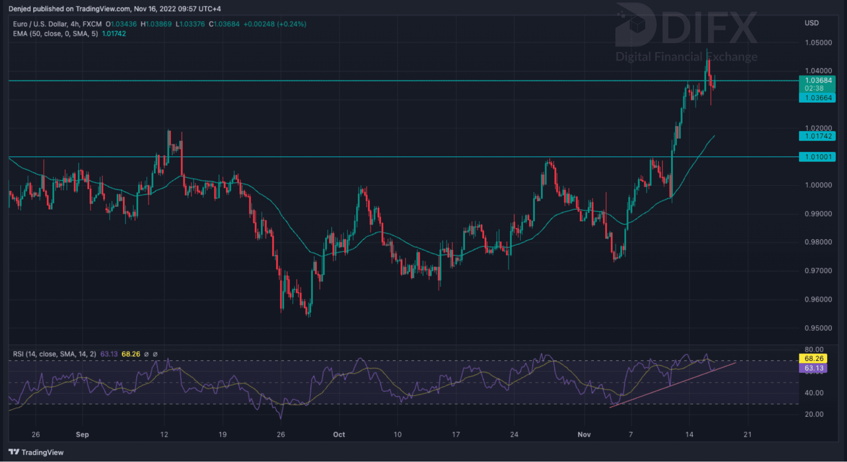
Task: Click the Nov label on time axis
Action: (x=584, y=434)
